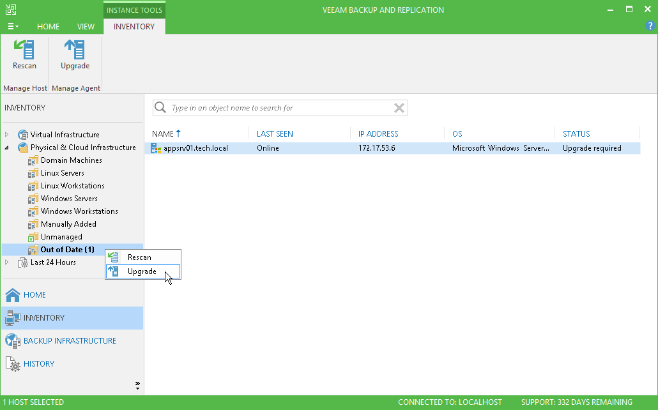The height and width of the screenshot is (410, 658).
Task: Click the INSTANCE TOOLS contextual tab
Action: [134, 10]
